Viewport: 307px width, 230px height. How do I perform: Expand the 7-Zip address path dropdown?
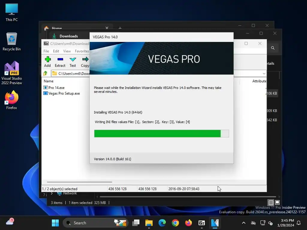pos(264,74)
